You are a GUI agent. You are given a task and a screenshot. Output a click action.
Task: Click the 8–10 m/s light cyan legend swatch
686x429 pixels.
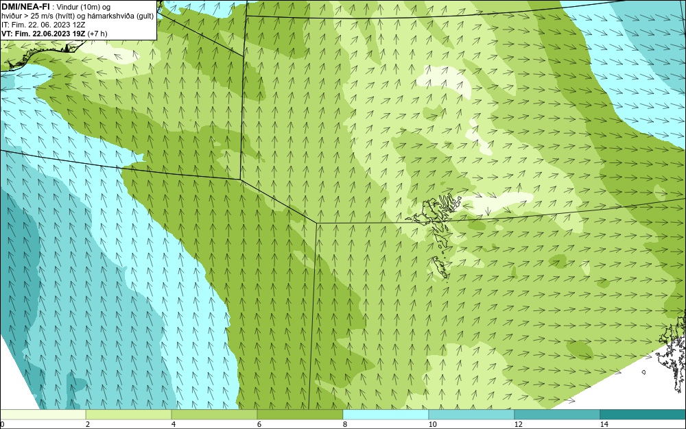tap(386, 414)
